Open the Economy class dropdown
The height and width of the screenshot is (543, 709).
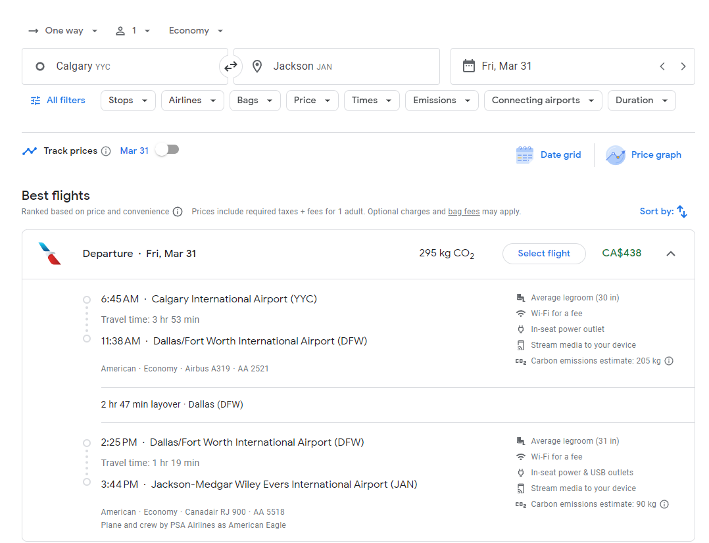(196, 31)
